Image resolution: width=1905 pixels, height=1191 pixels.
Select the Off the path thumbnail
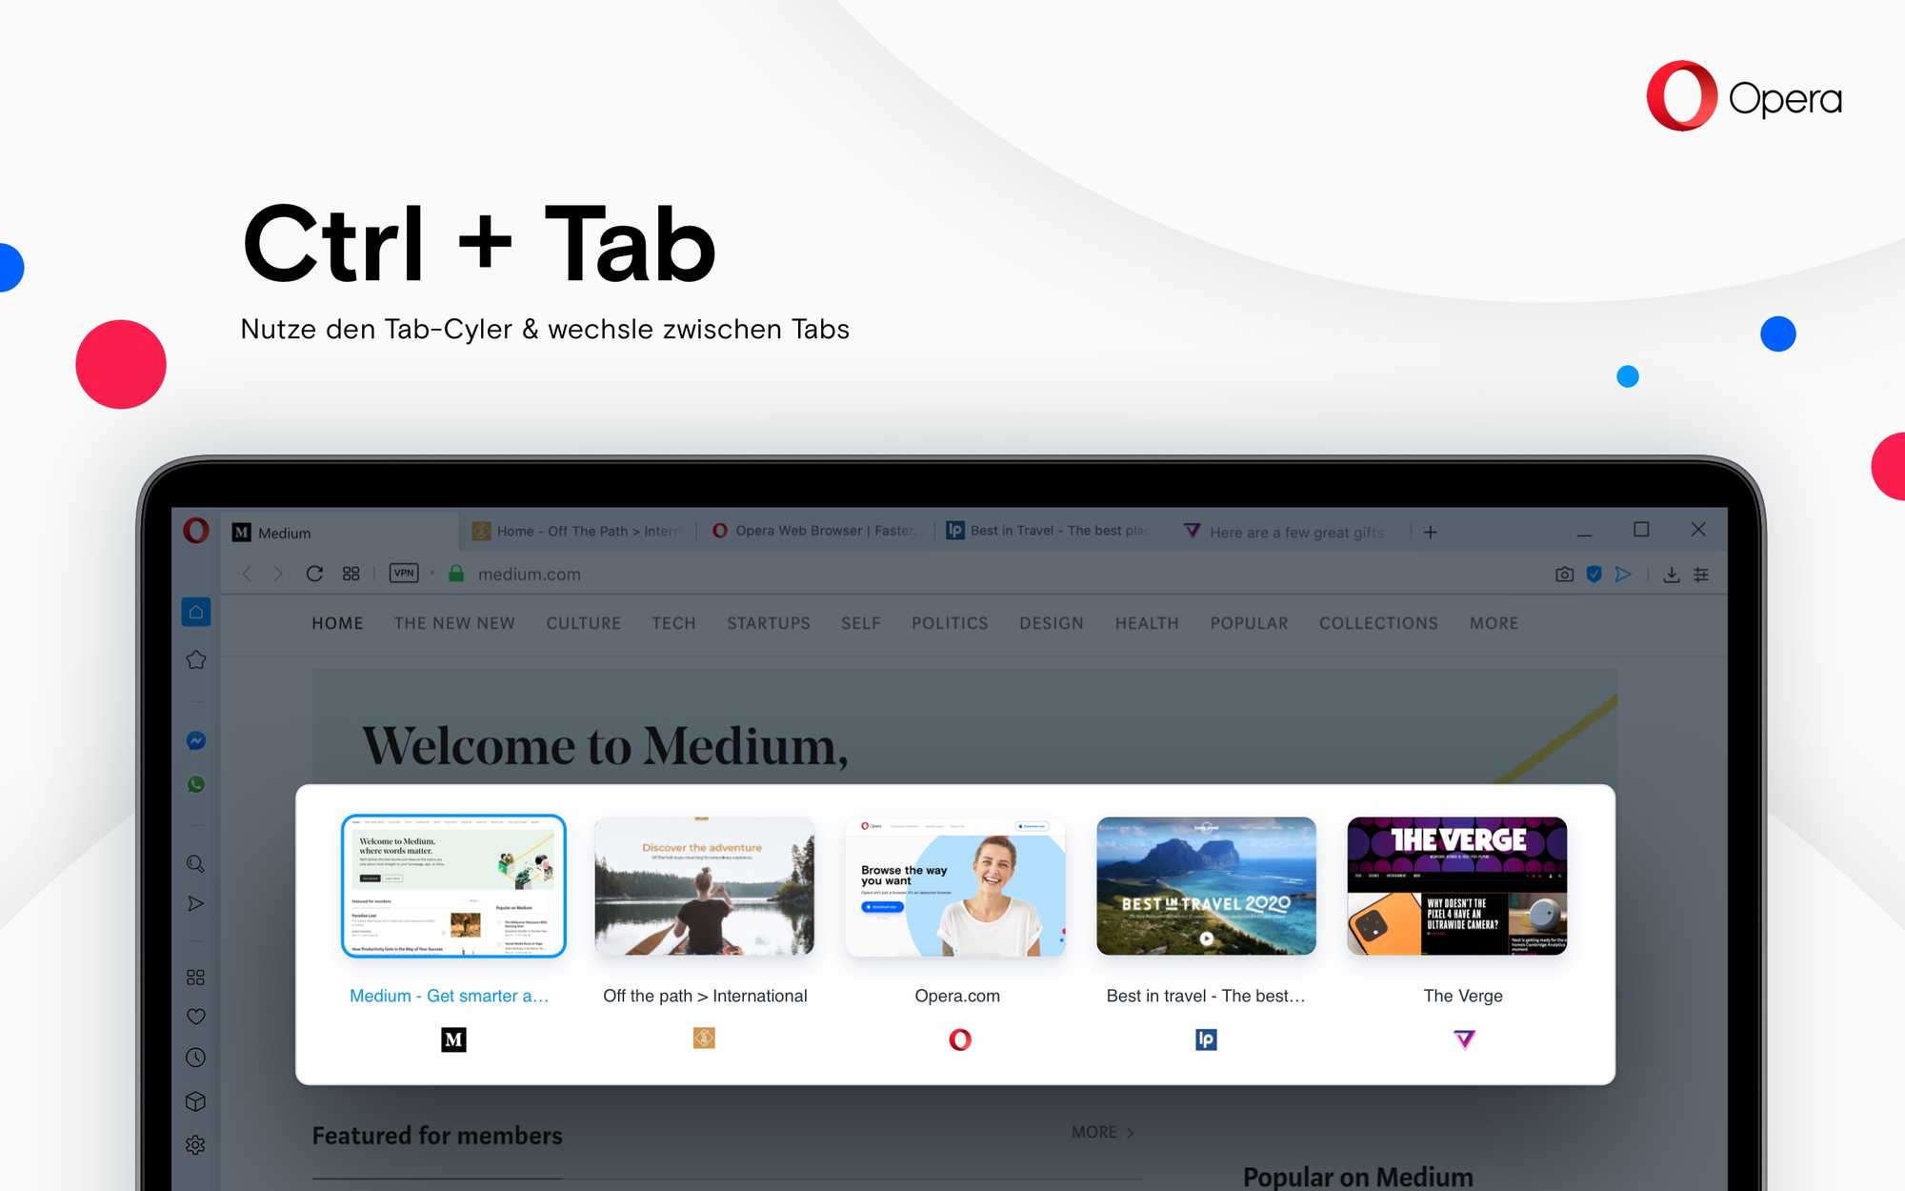pos(704,886)
